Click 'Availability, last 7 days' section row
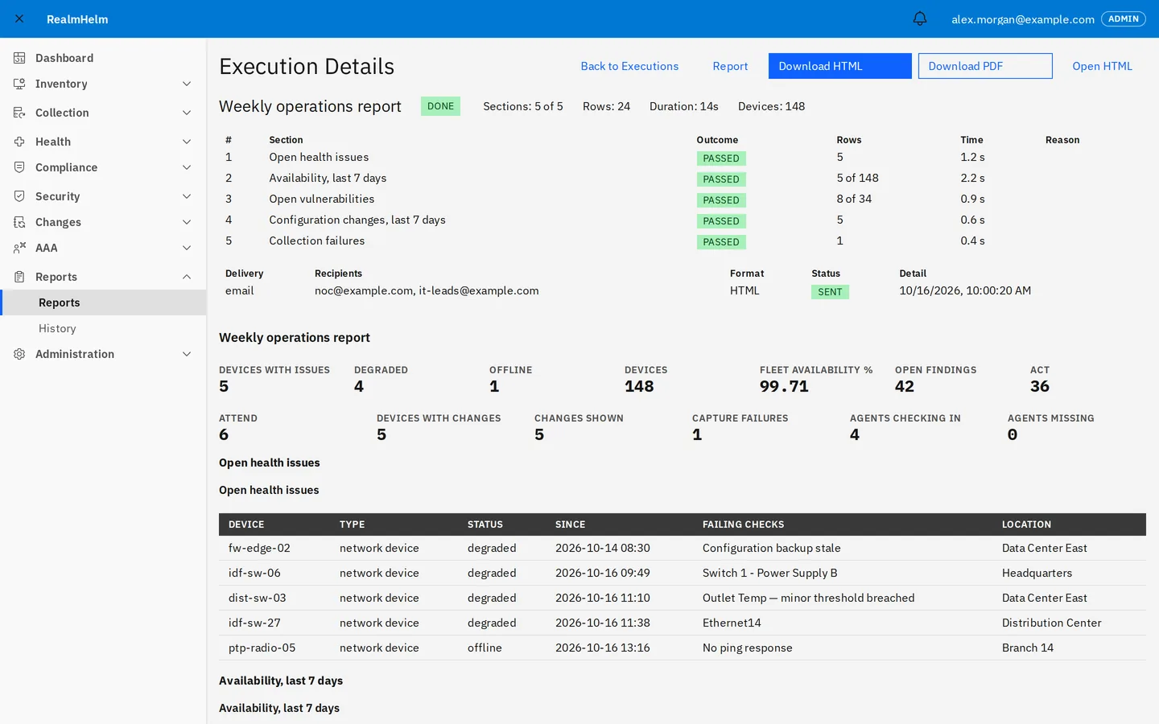This screenshot has height=724, width=1159. pyautogui.click(x=683, y=178)
